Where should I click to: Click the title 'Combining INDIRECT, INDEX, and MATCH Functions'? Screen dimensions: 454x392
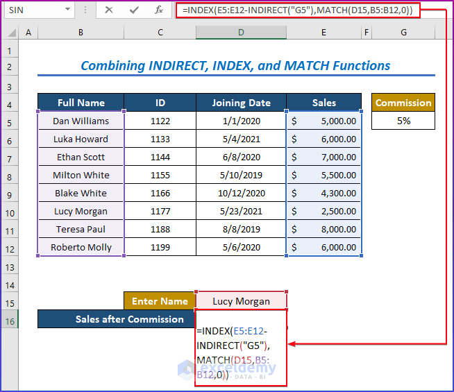(x=235, y=66)
